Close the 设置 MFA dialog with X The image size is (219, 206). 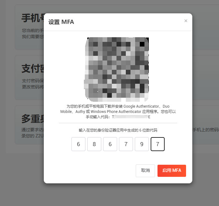point(186,21)
